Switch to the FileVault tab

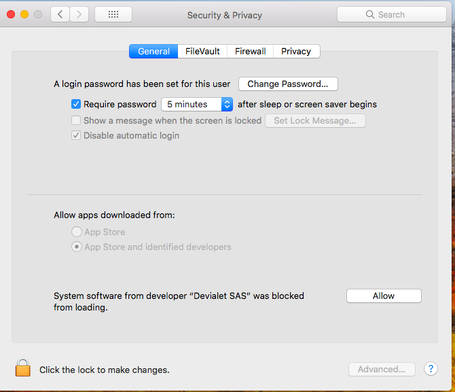202,51
